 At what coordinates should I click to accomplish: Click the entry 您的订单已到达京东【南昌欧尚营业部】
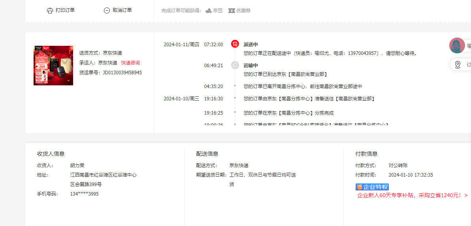[285, 74]
